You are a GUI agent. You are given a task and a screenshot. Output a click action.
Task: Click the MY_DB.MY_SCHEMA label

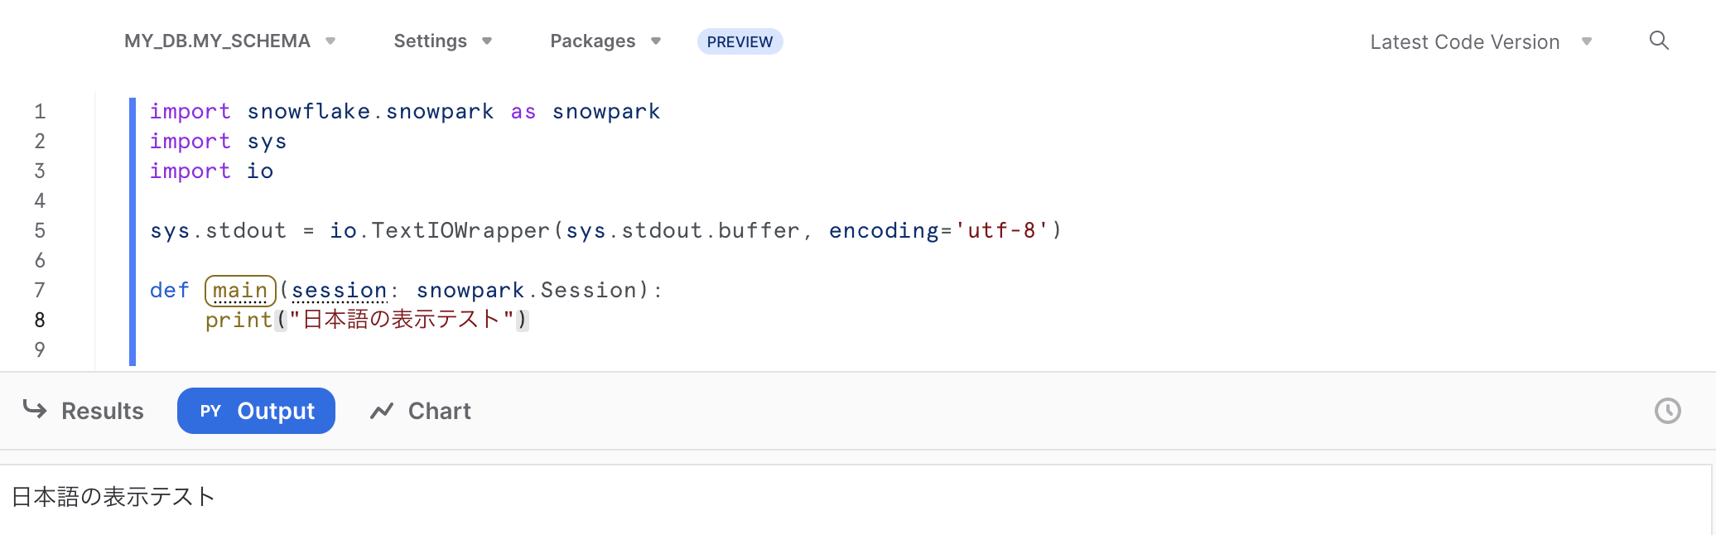(217, 41)
